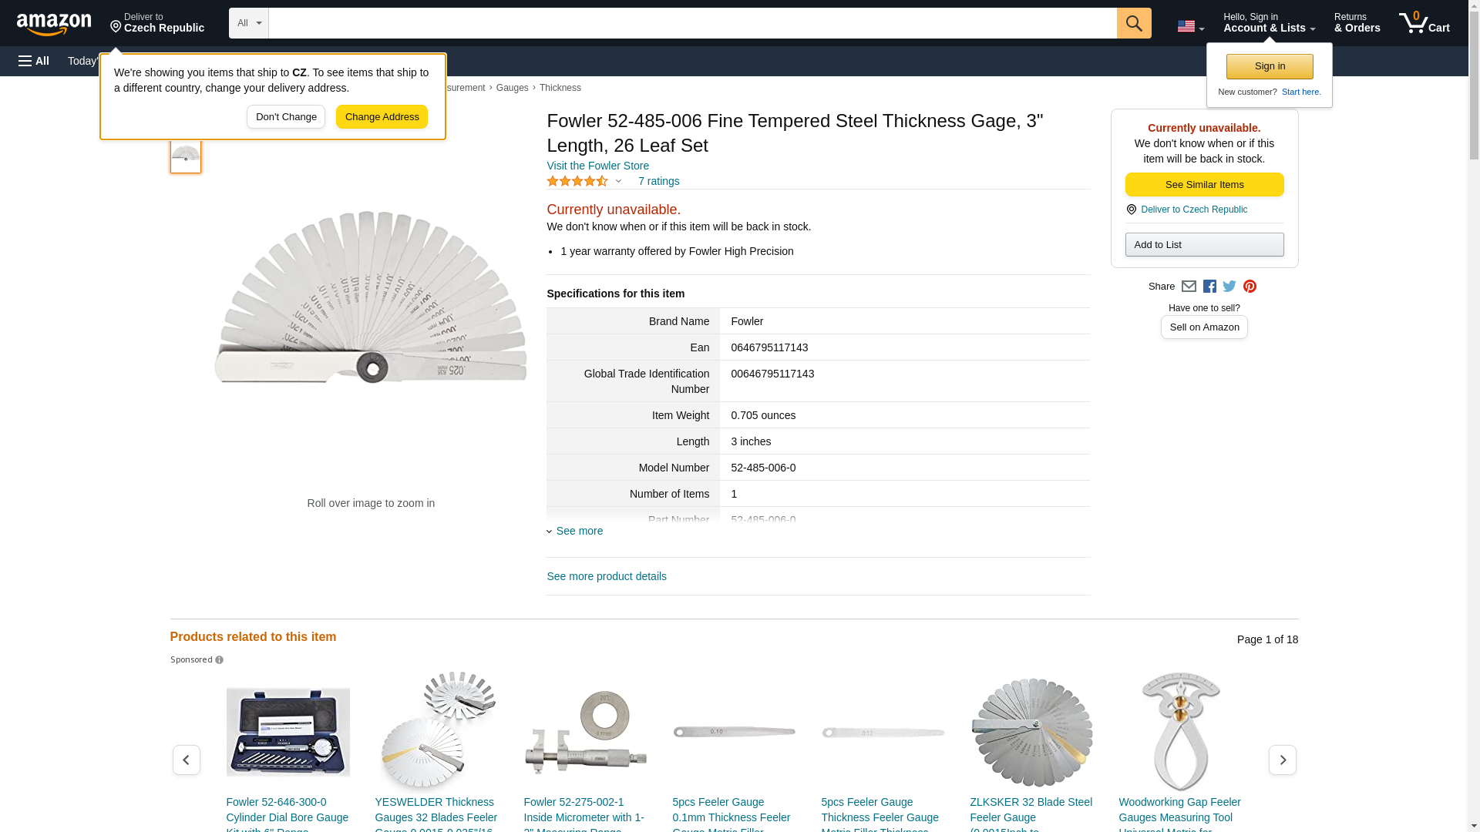Open the Add to List dropdown
1480x832 pixels.
pyautogui.click(x=1204, y=245)
